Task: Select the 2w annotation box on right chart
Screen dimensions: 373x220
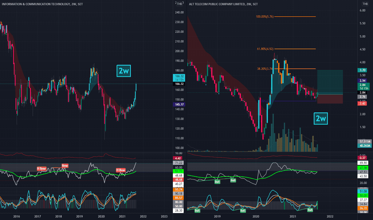Action: tap(321, 118)
